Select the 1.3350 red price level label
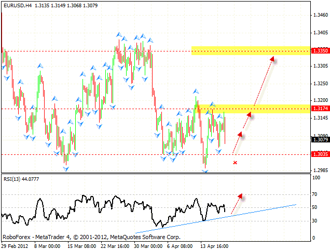 coord(320,51)
